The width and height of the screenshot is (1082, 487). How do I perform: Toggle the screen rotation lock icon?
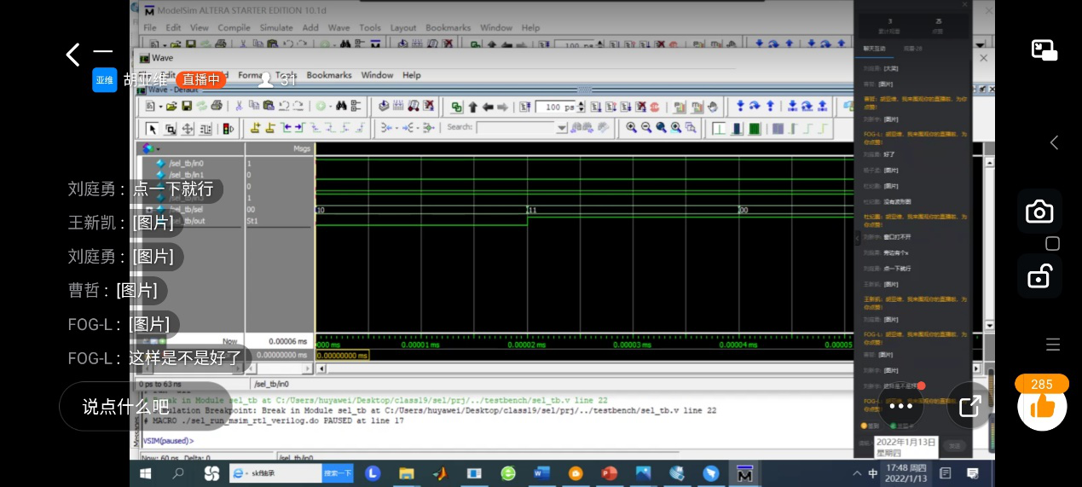1039,275
